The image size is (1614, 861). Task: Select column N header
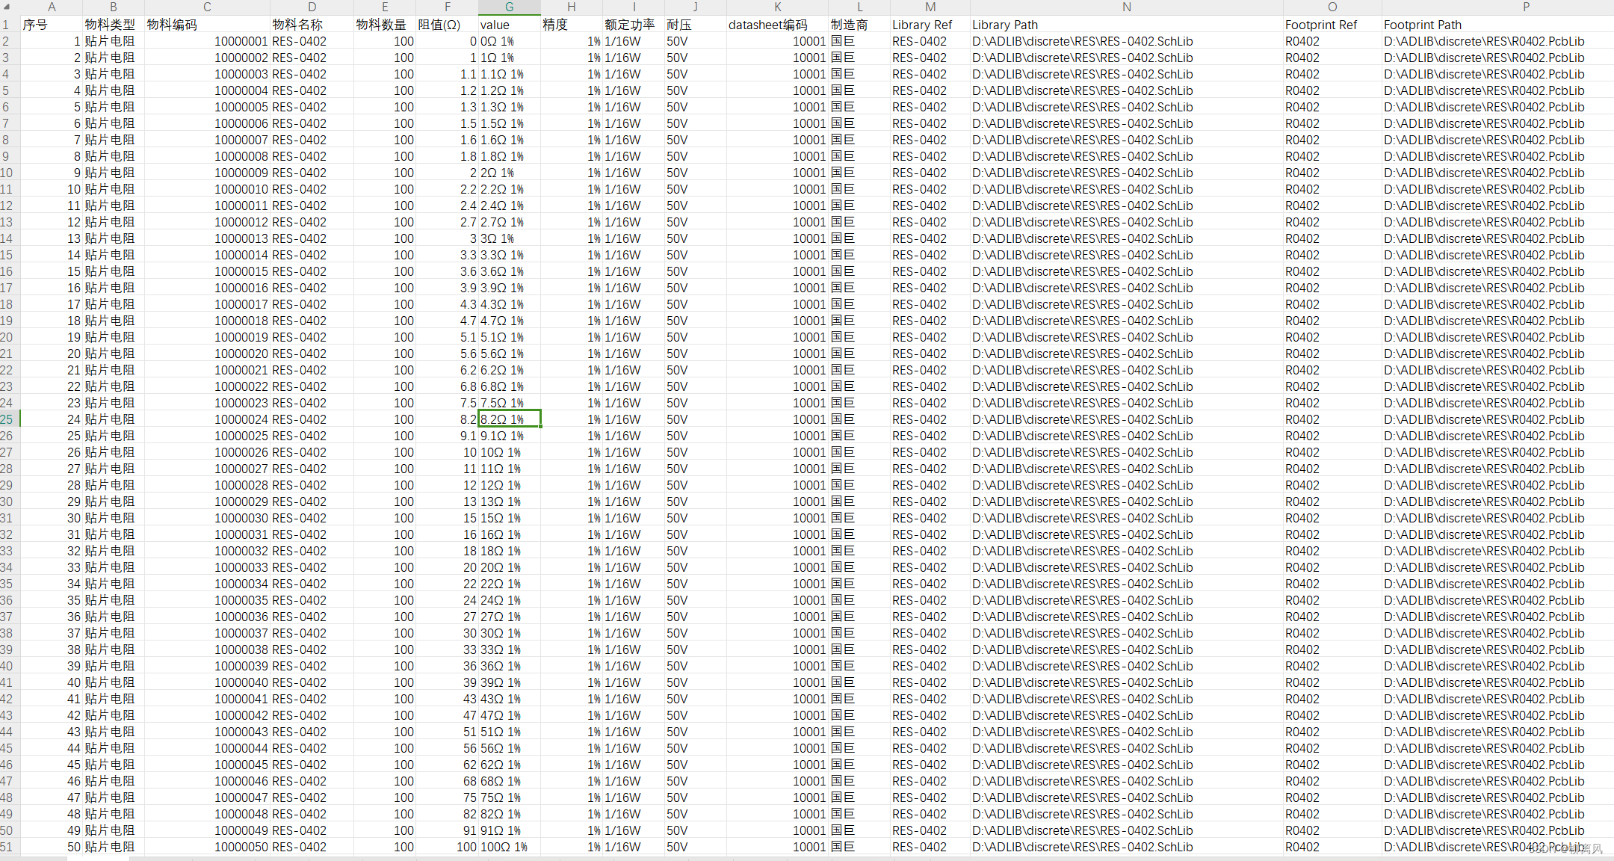point(1126,7)
